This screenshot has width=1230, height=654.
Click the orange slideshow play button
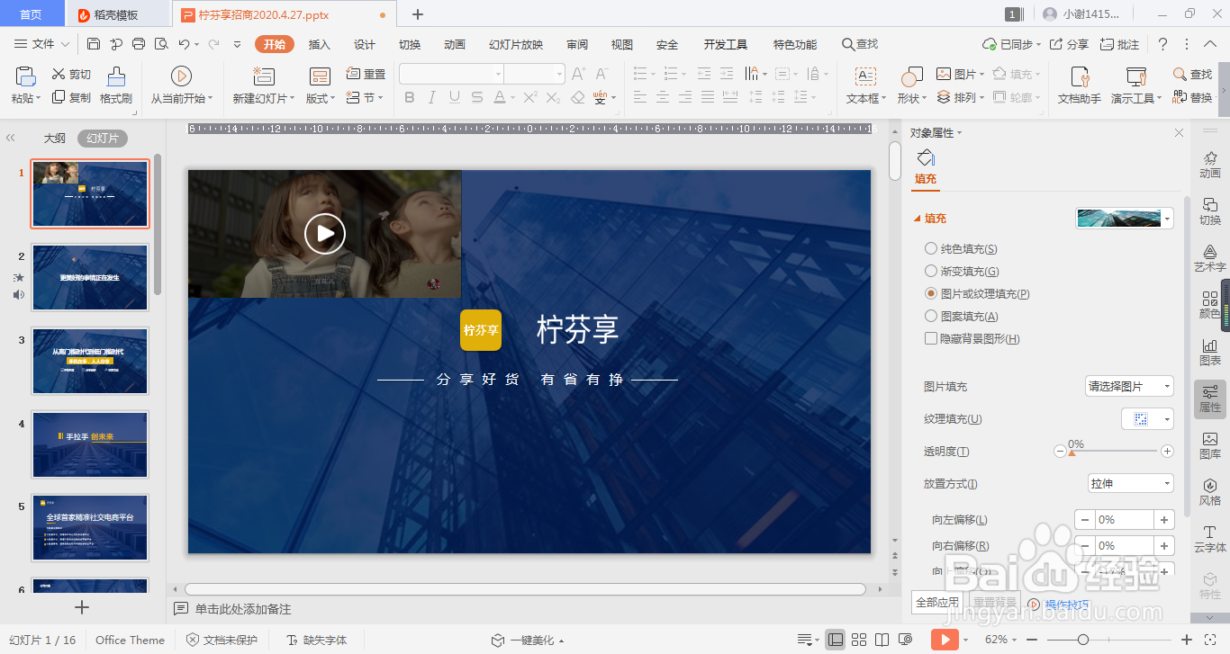[944, 640]
